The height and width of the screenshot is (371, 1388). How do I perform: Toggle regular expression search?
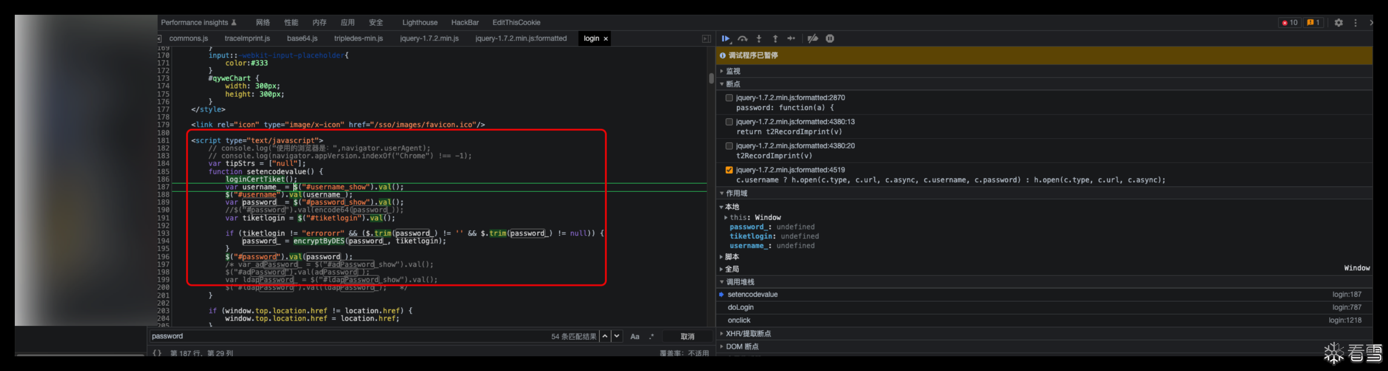[652, 336]
